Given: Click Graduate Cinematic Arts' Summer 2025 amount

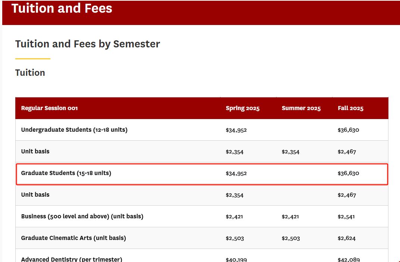Looking at the screenshot, I should coord(291,238).
